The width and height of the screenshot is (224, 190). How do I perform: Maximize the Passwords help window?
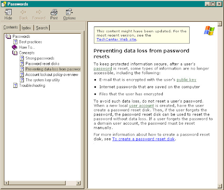tap(213, 4)
